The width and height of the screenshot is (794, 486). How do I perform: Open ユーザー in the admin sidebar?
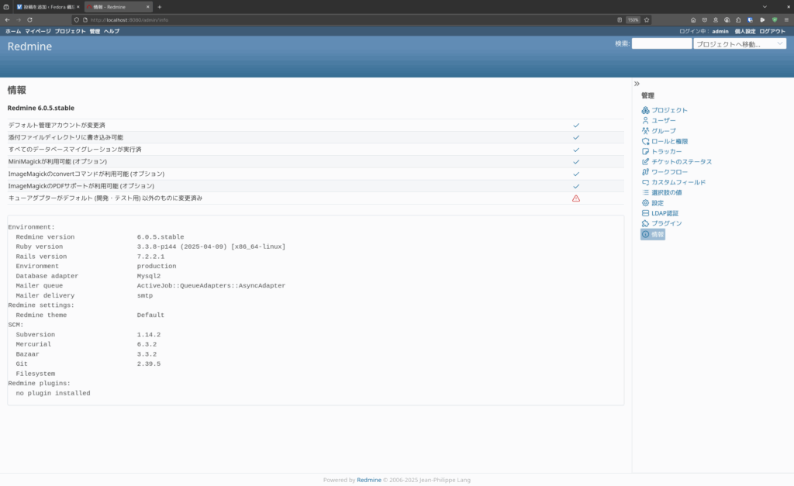pos(658,120)
